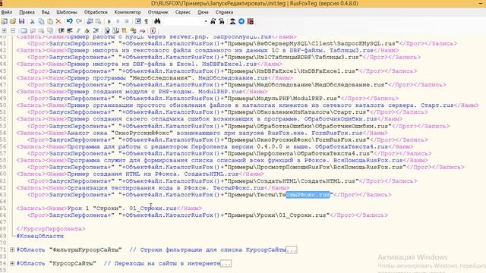Viewport: 486px width, 273px height.
Task: Click inside the toolbar search text field
Action: click(183, 21)
